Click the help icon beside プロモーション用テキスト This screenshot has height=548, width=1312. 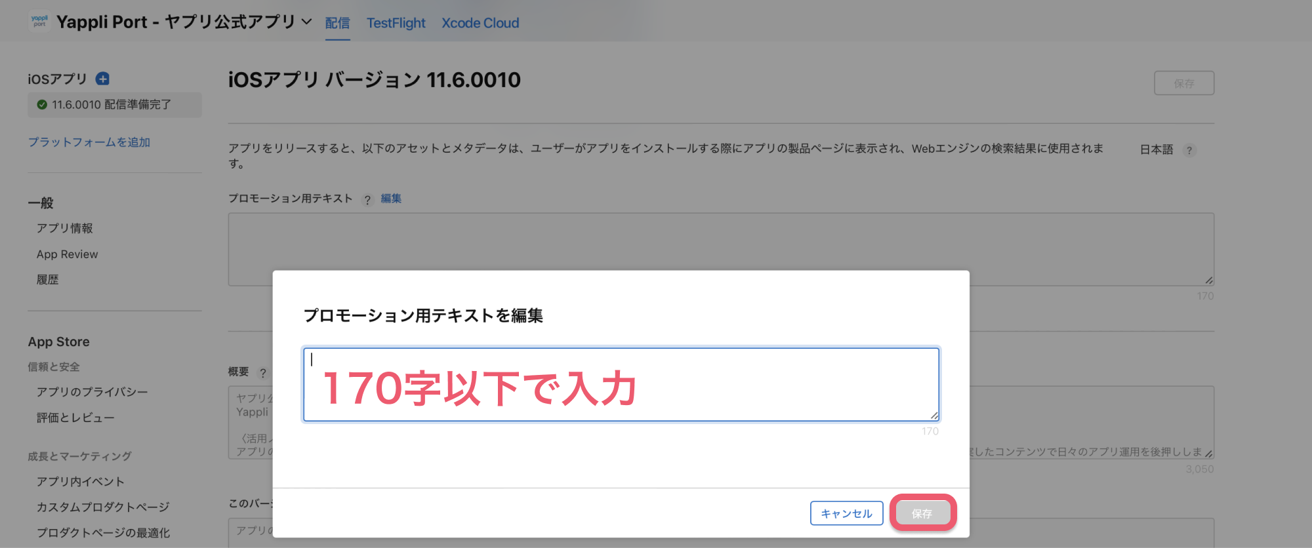(x=367, y=200)
